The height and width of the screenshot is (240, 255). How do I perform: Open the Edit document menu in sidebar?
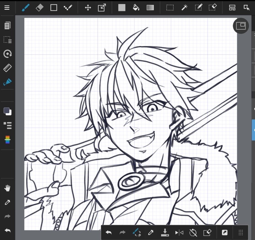tap(7, 25)
